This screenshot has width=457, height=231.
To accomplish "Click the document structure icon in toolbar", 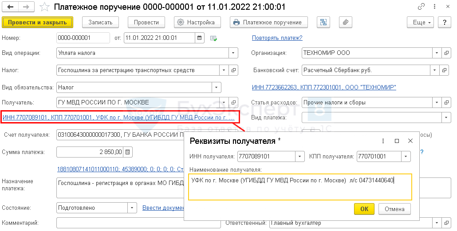I will point(323,22).
